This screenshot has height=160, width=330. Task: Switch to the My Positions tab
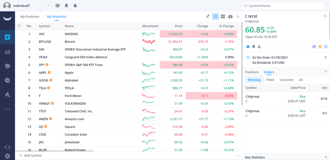30,17
